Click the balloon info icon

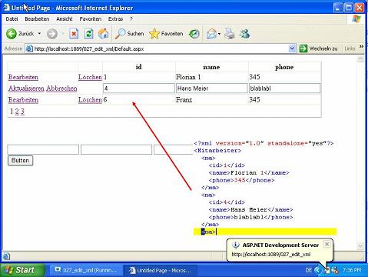click(235, 245)
